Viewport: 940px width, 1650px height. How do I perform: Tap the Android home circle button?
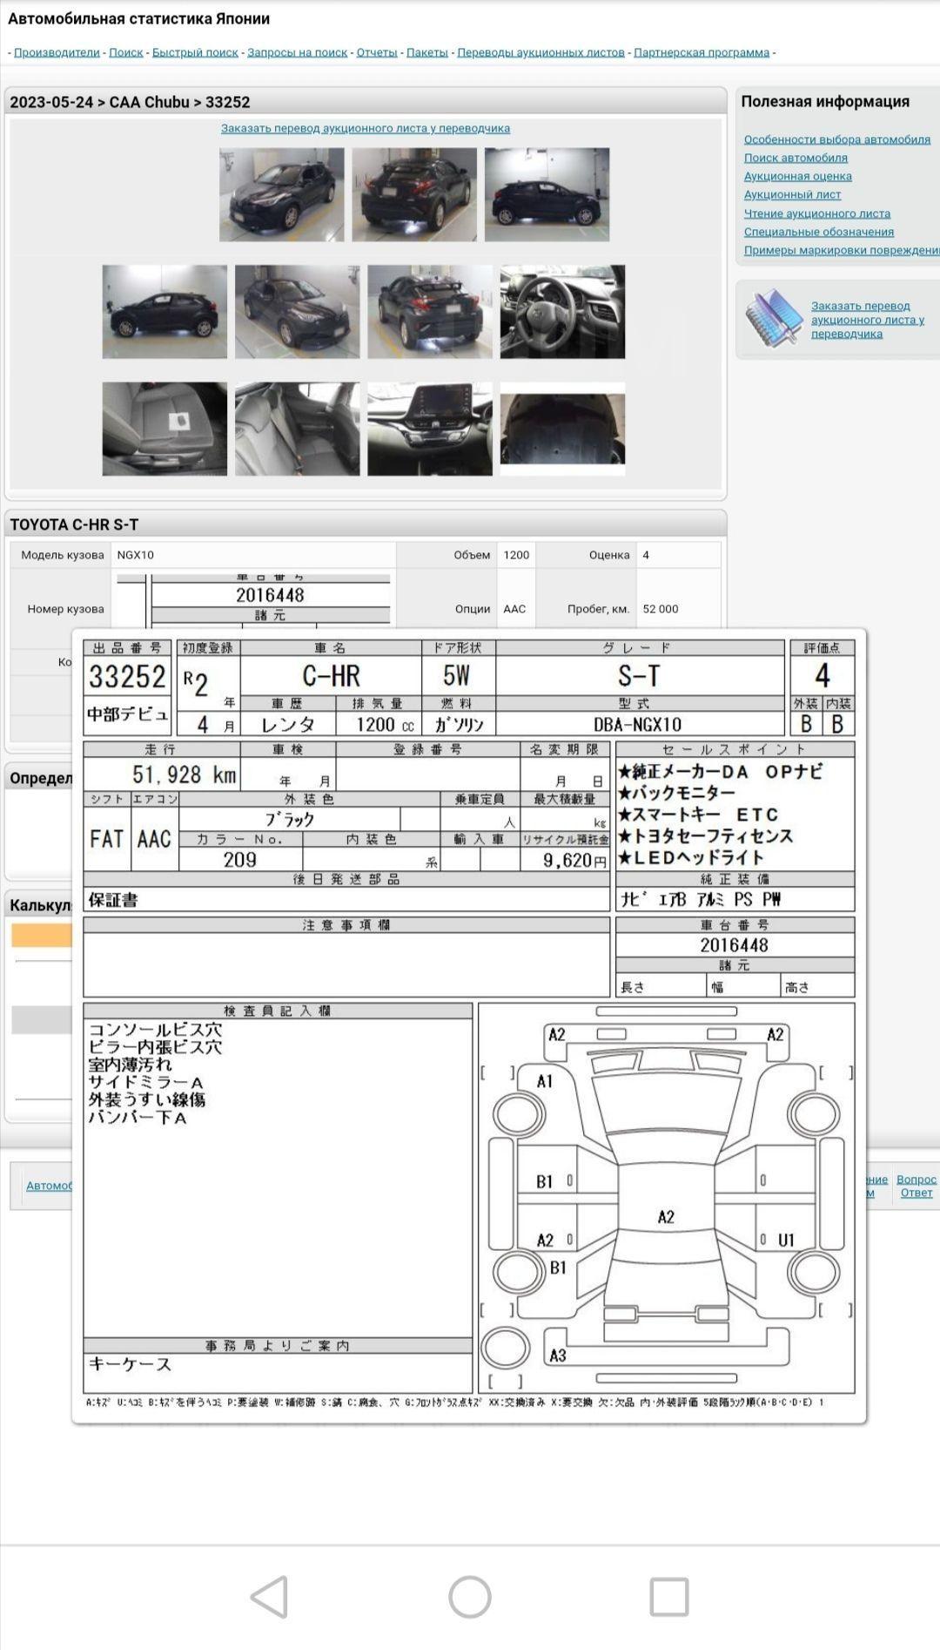point(470,1597)
